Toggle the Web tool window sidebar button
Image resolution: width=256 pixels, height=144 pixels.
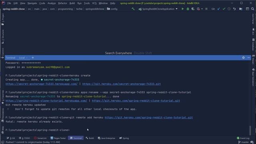tap(3, 130)
